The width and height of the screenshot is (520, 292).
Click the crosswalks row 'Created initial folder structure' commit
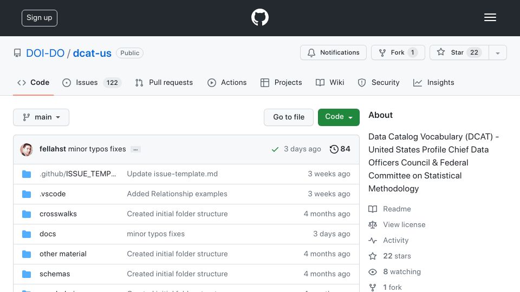178,214
